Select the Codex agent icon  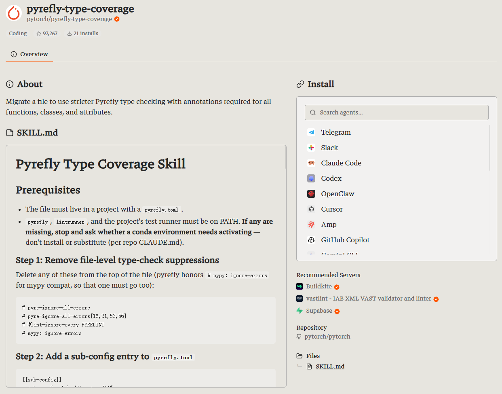tap(311, 178)
